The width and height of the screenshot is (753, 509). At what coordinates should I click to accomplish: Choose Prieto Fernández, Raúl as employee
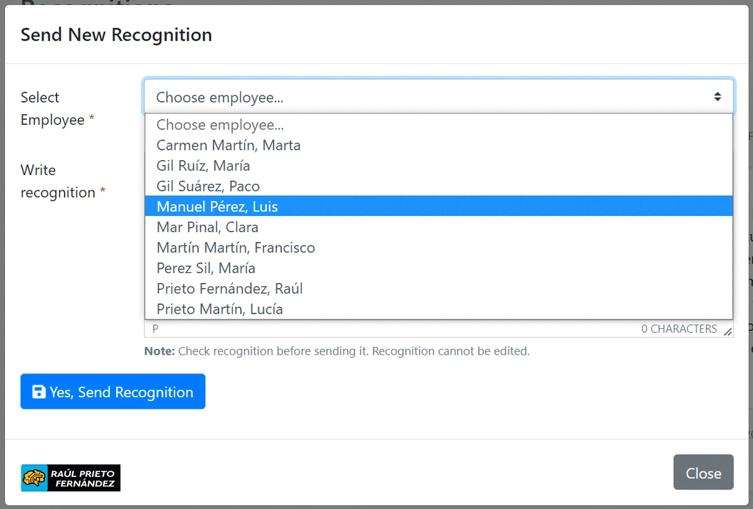pos(230,288)
